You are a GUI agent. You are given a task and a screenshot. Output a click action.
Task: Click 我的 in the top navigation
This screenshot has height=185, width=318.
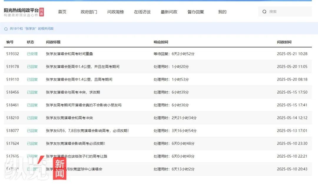222,12
